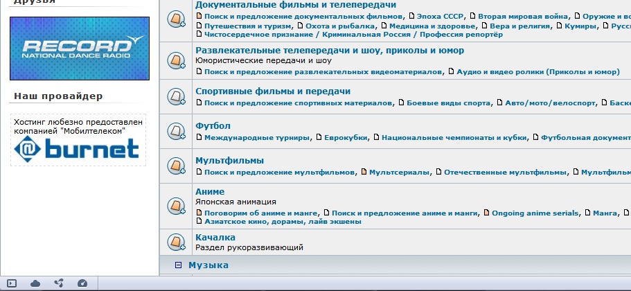Toggle the browser side panel icon in status bar
This screenshot has height=291, width=631.
pyautogui.click(x=12, y=284)
